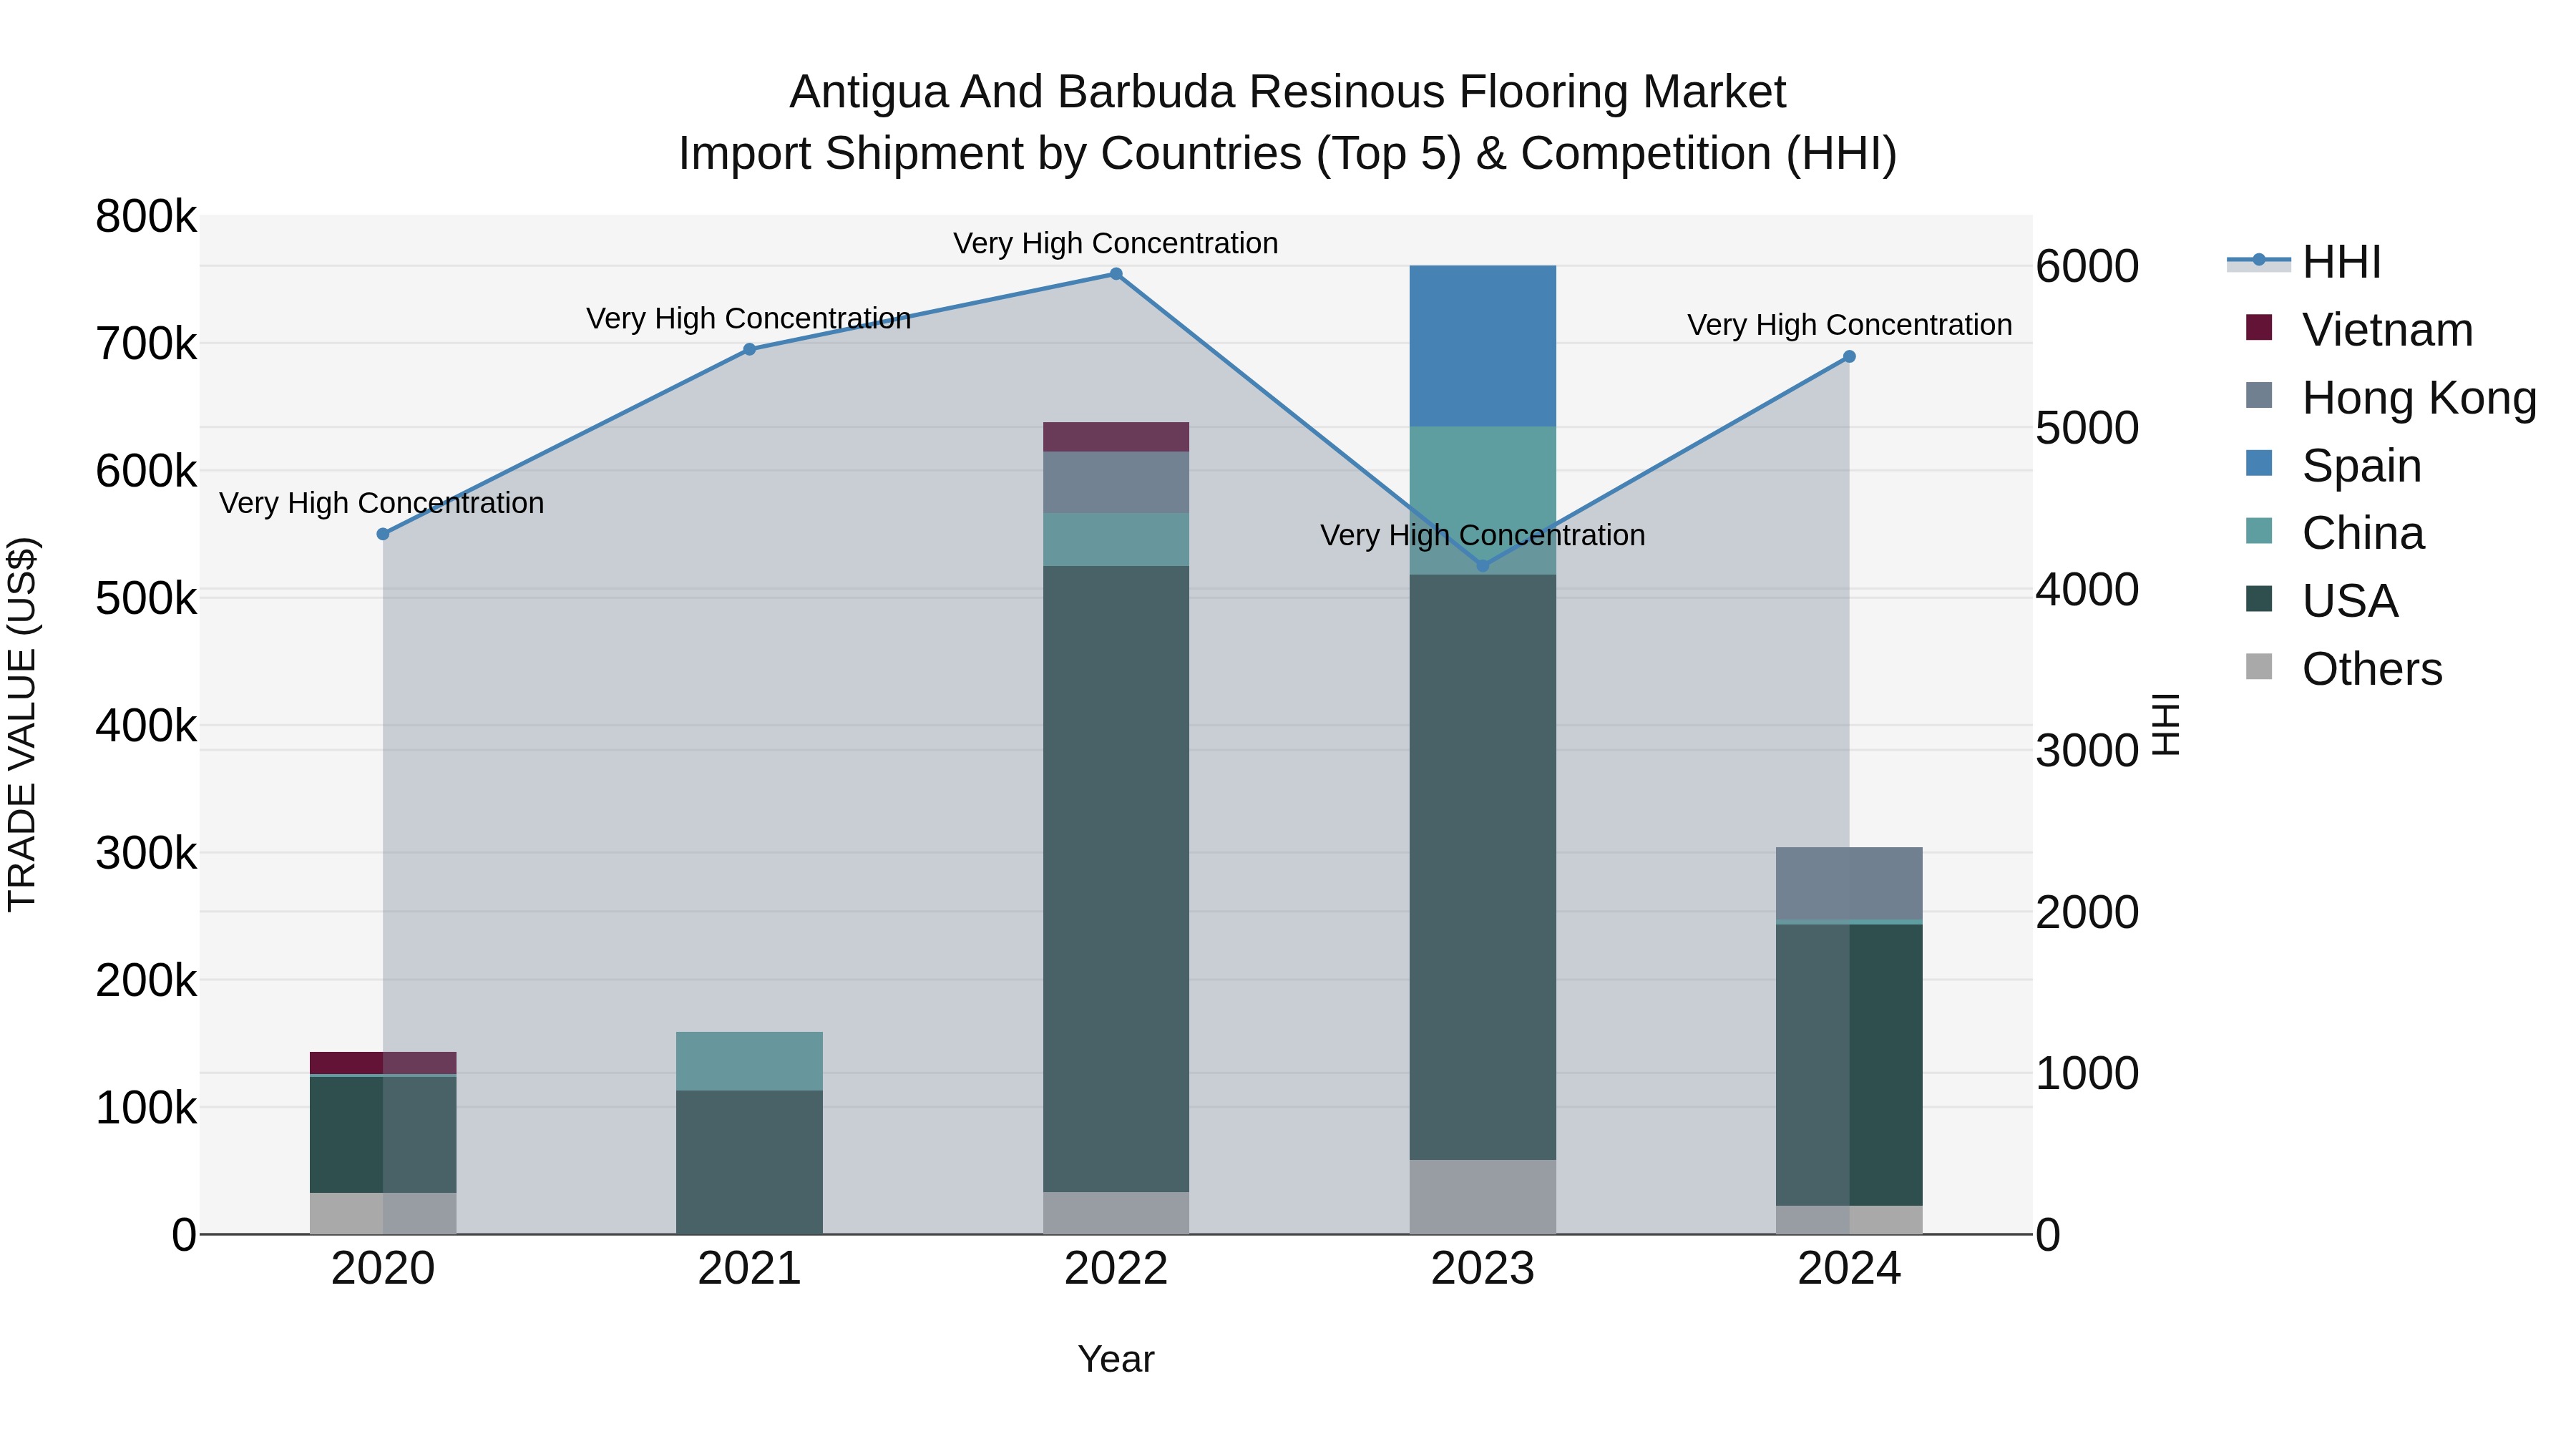Toggle the Others legend label
The height and width of the screenshot is (1449, 2576).
2372,669
